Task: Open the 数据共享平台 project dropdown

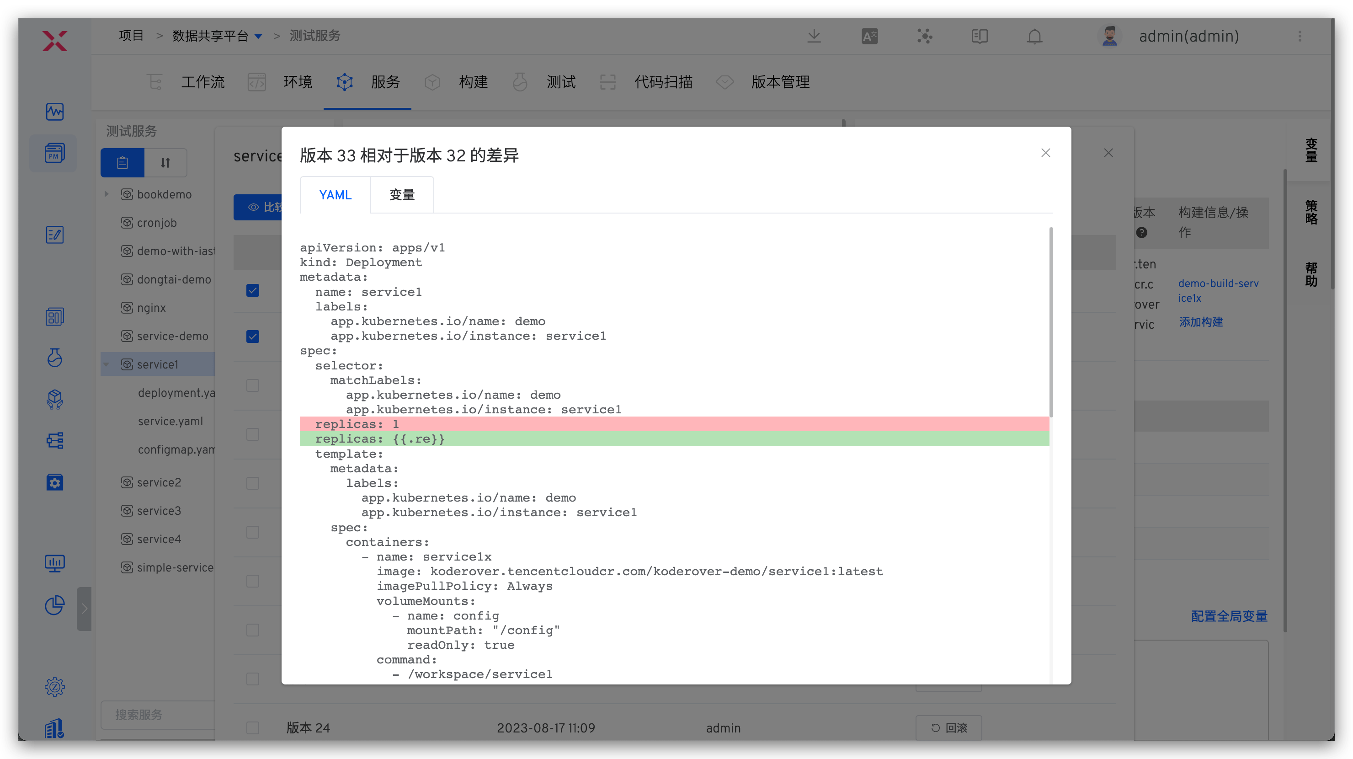Action: (258, 36)
